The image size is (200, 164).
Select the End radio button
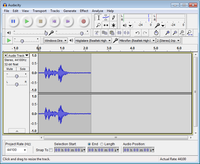point(89,144)
